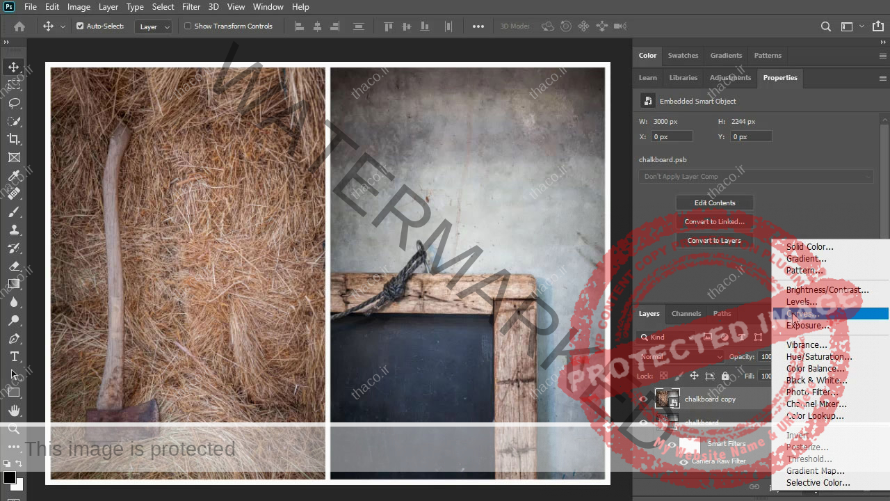
Task: Click Align top edges icon
Action: (389, 26)
